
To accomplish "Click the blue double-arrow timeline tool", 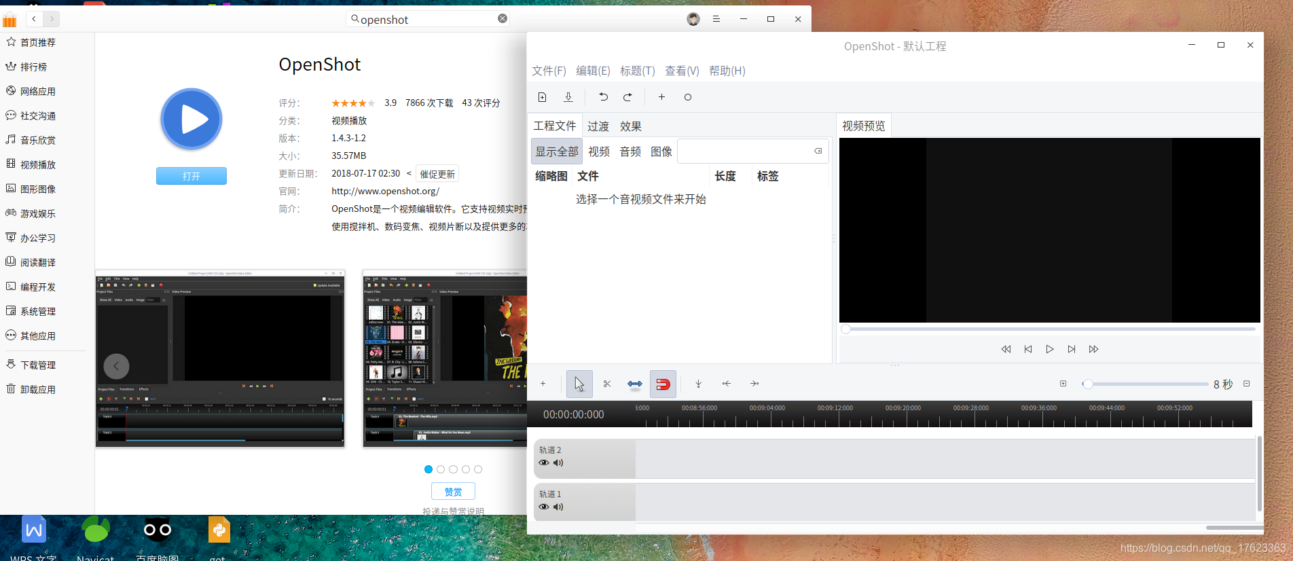I will pos(635,384).
